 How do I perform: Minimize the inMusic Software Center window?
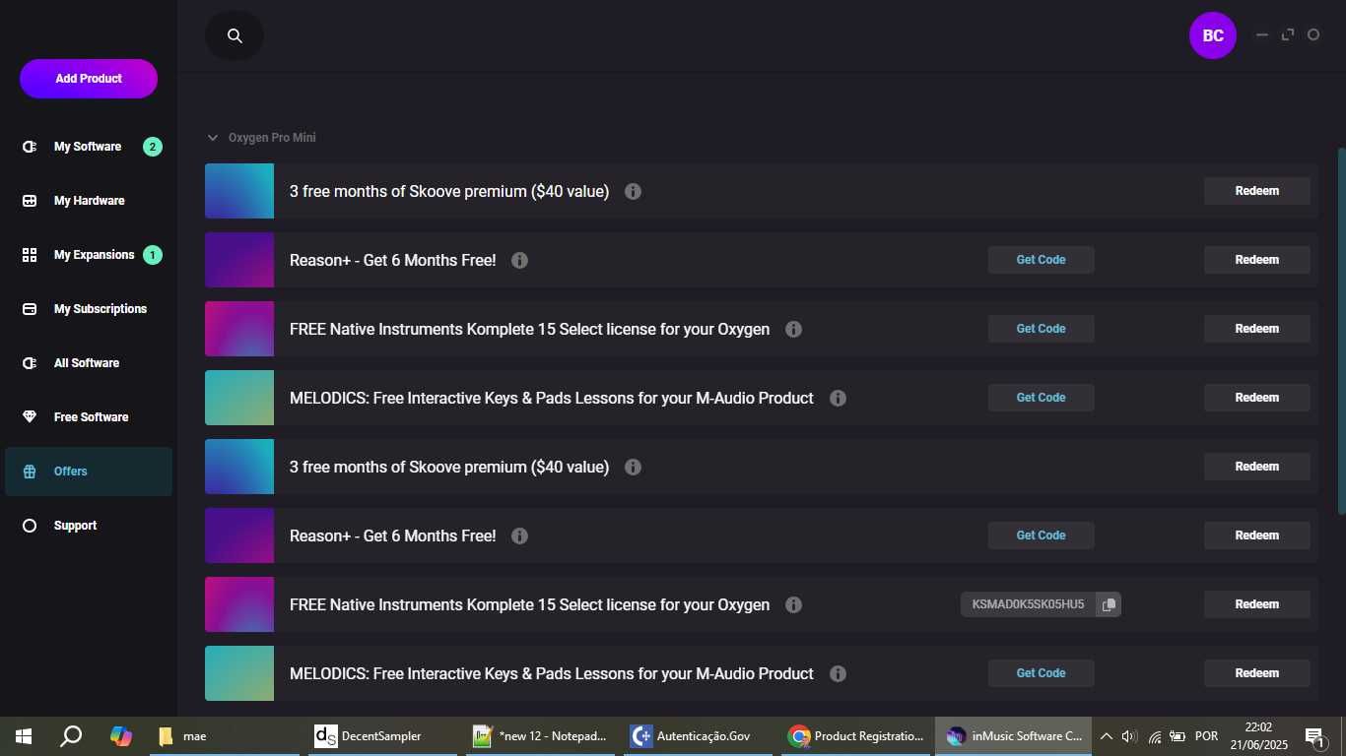point(1262,35)
